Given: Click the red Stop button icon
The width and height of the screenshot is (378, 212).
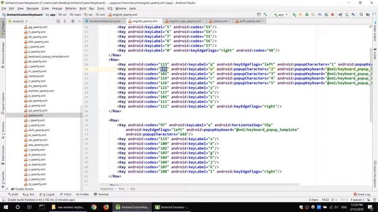Looking at the screenshot, I should click(333, 15).
